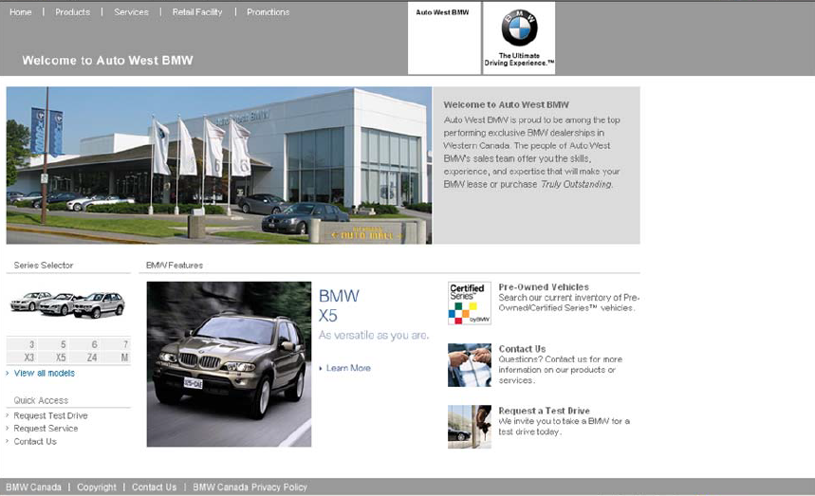Open the Products menu
Screen dimensions: 815x496
tap(72, 12)
